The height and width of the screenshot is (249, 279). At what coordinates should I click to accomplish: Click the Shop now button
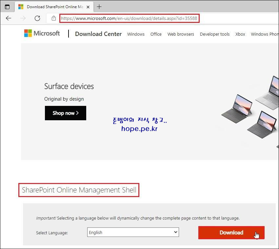pos(66,113)
